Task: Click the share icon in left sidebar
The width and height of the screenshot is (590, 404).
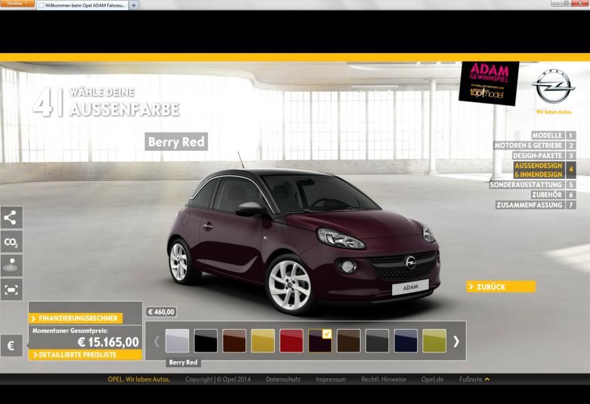Action: pyautogui.click(x=11, y=217)
